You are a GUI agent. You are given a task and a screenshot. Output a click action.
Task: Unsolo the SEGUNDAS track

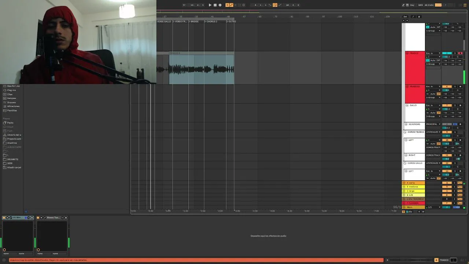pyautogui.click(x=455, y=124)
